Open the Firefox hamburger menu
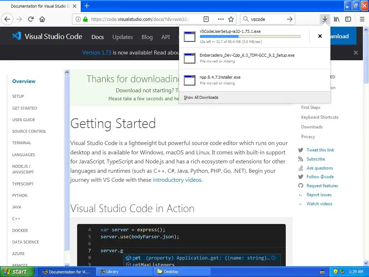This screenshot has width=369, height=277. click(362, 19)
